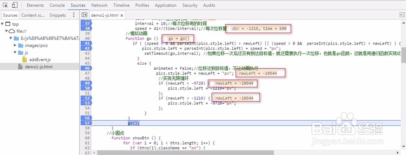Close the demo1-js.html editor tab
This screenshot has width=406, height=155.
click(122, 15)
